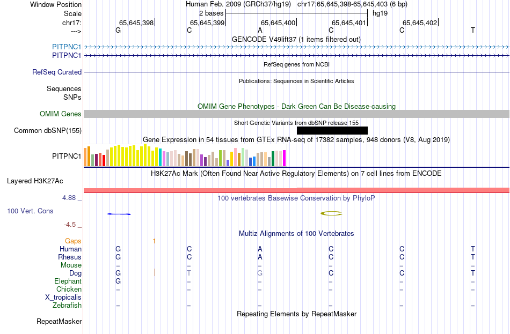Click the hg19 label beside the scale bar
Image resolution: width=510 pixels, height=334 pixels.
coord(380,13)
